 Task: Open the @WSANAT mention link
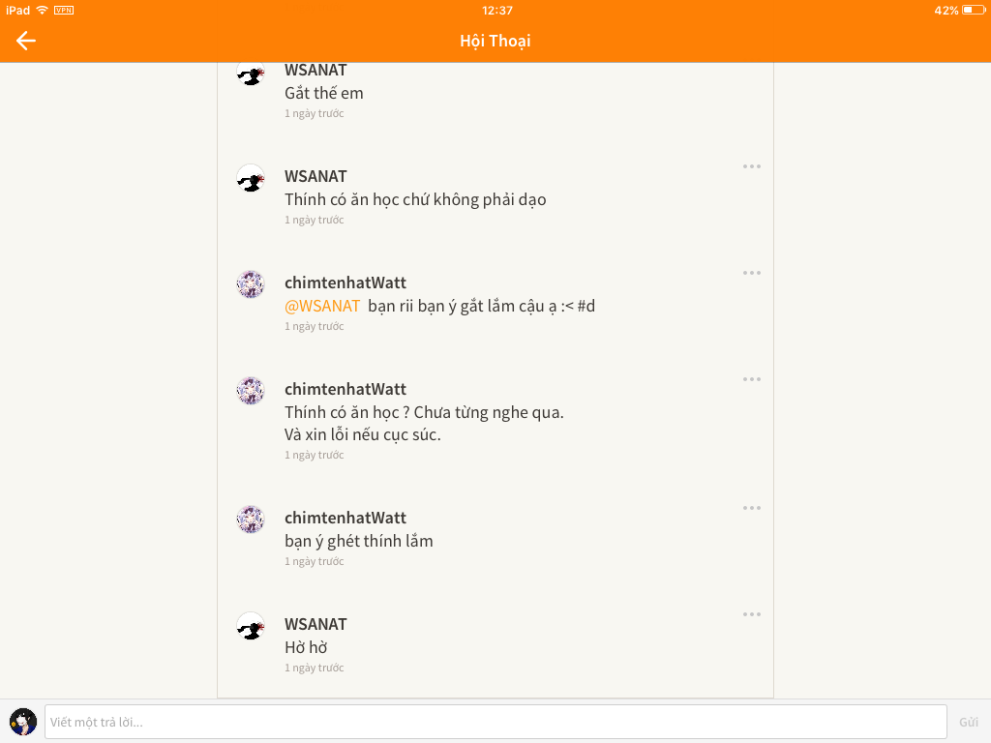coord(322,307)
